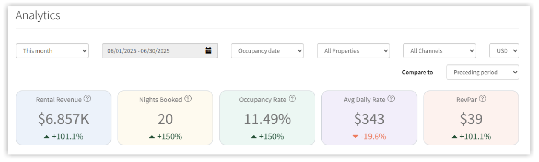Viewport: 539px width, 162px height.
Task: Click the 11.49% occupancy rate value
Action: [267, 119]
